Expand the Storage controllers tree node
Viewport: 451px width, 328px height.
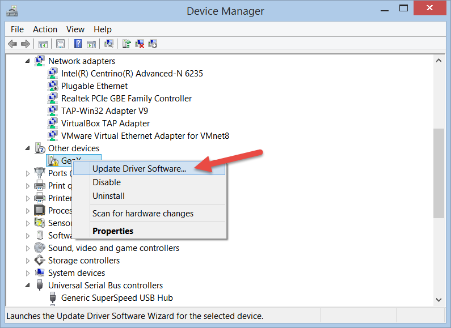(28, 261)
